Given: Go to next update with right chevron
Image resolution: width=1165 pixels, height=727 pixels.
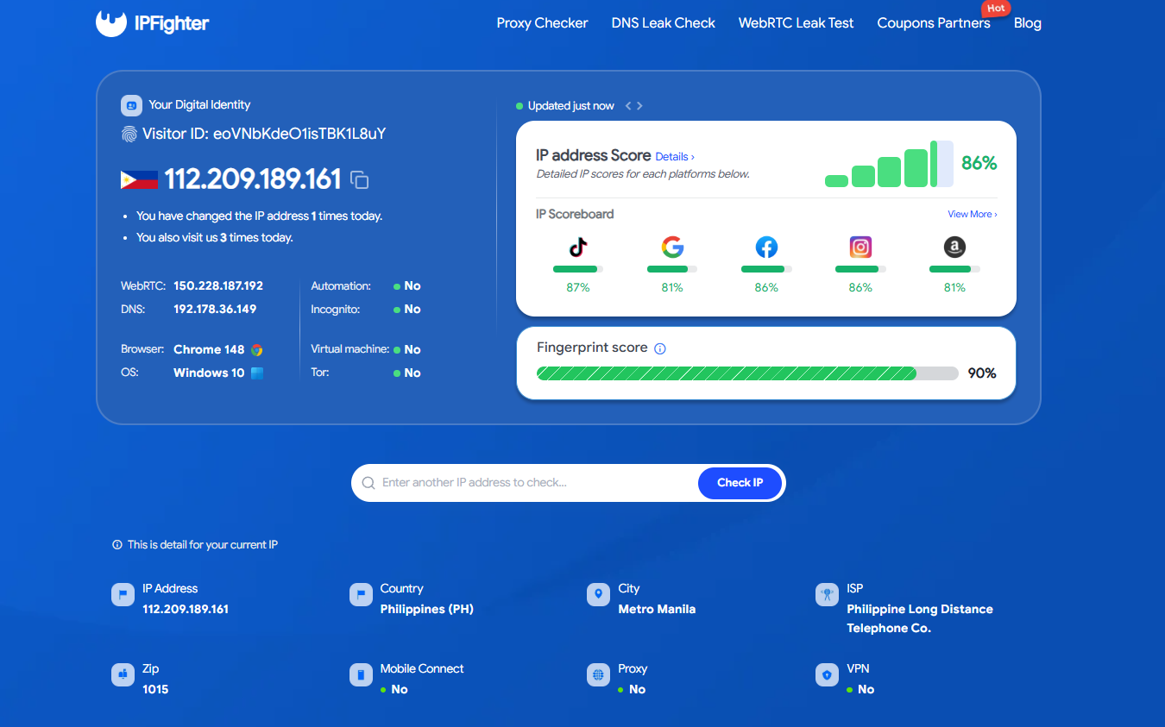Looking at the screenshot, I should click(639, 106).
